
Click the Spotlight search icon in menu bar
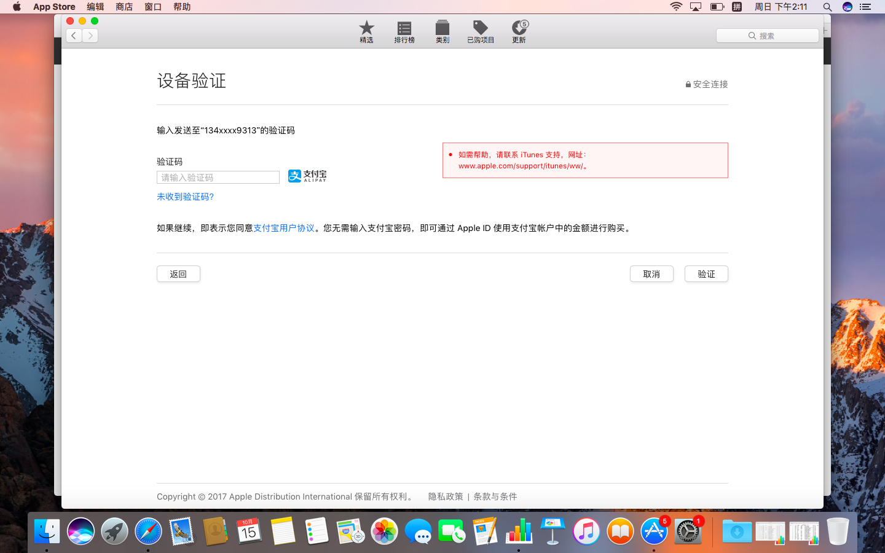[827, 7]
